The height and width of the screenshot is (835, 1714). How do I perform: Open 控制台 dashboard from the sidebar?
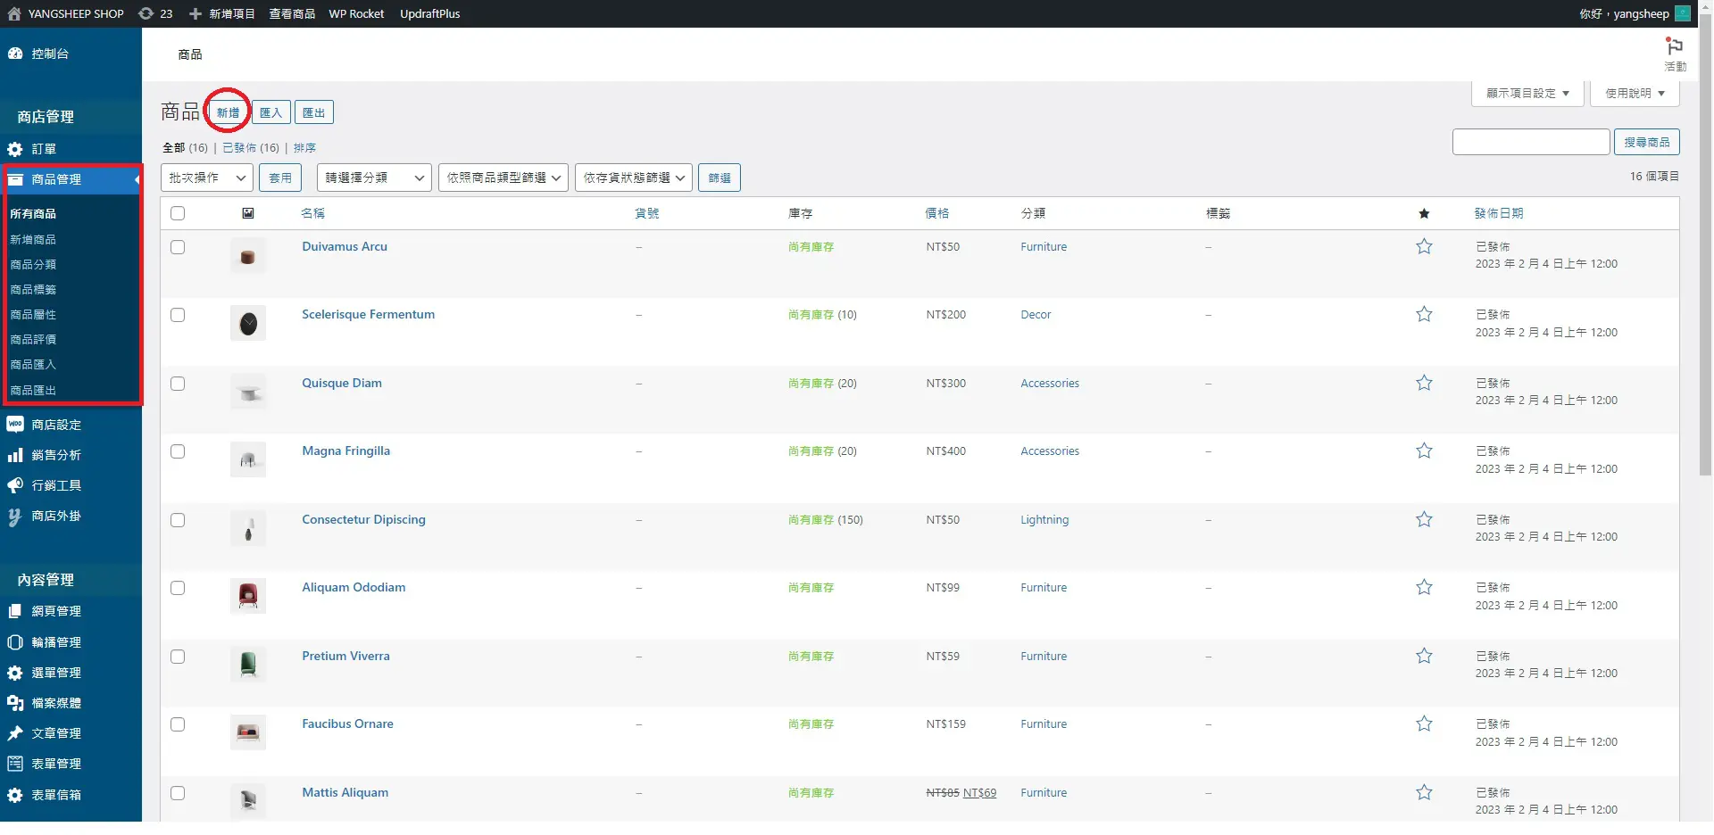click(49, 54)
